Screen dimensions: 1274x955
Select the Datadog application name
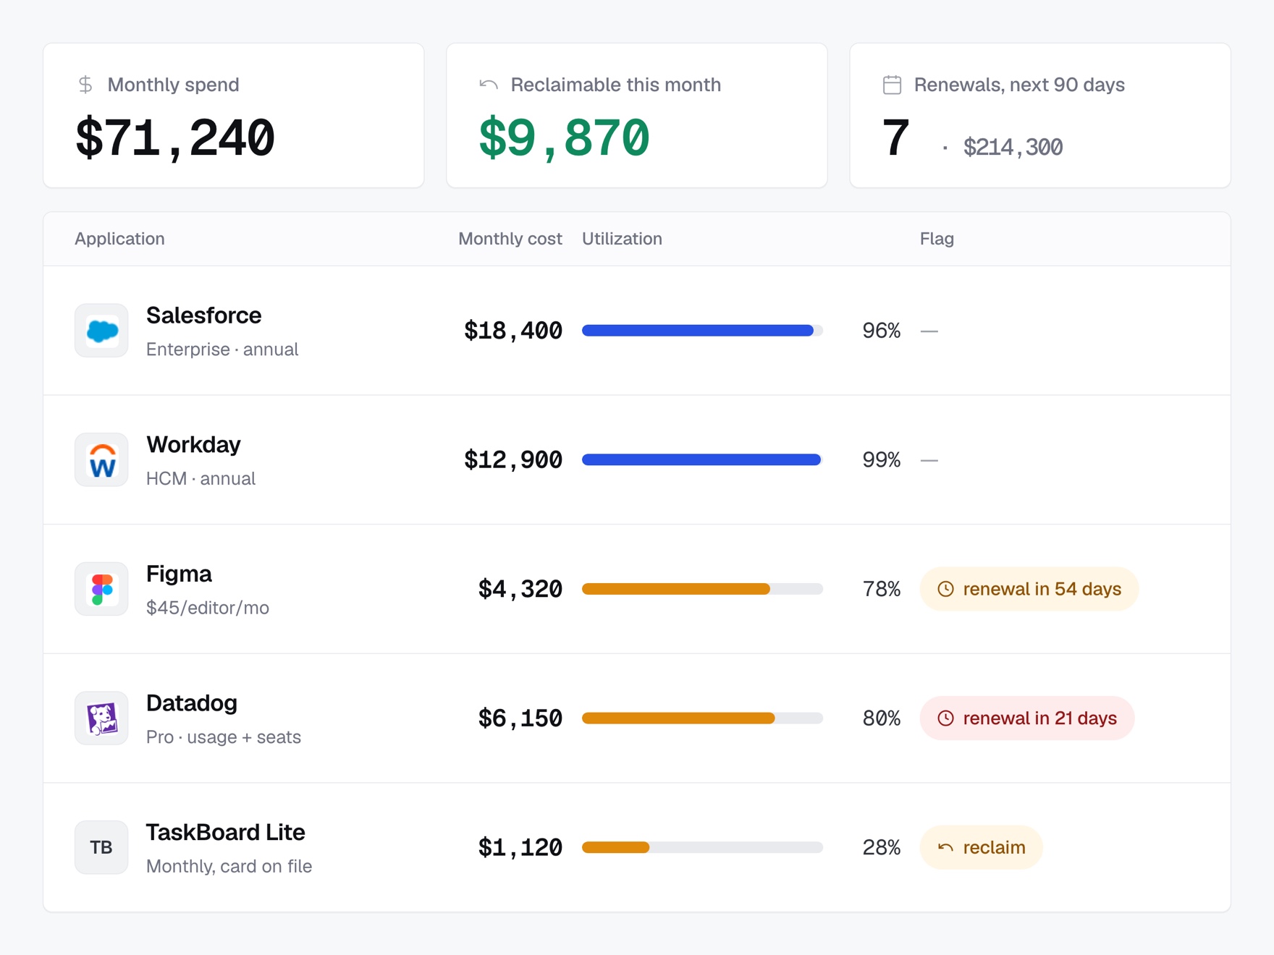click(x=192, y=703)
